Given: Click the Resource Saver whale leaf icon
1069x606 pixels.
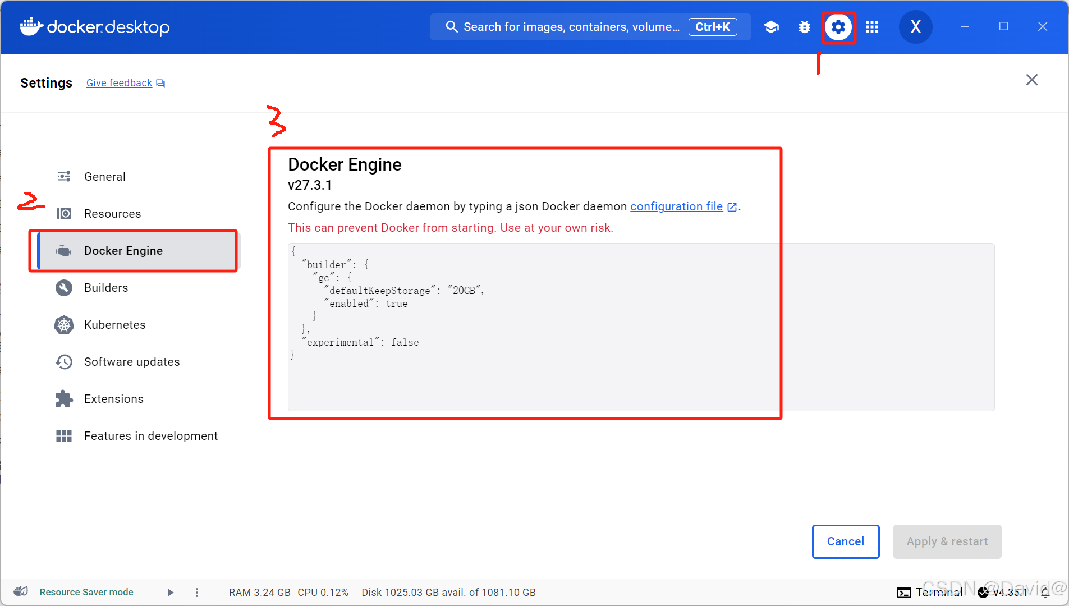Looking at the screenshot, I should tap(21, 591).
